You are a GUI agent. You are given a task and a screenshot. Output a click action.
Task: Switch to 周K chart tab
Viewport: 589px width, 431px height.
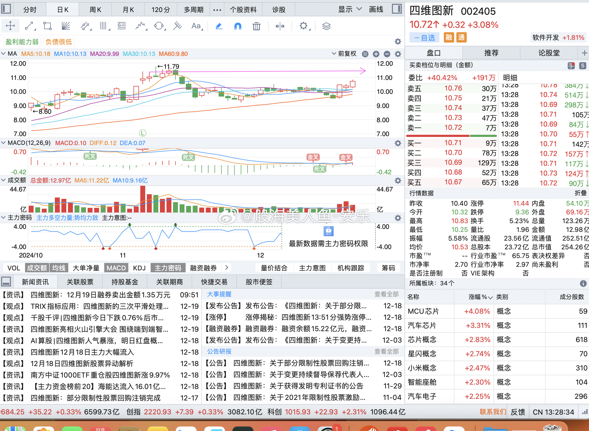[x=95, y=10]
